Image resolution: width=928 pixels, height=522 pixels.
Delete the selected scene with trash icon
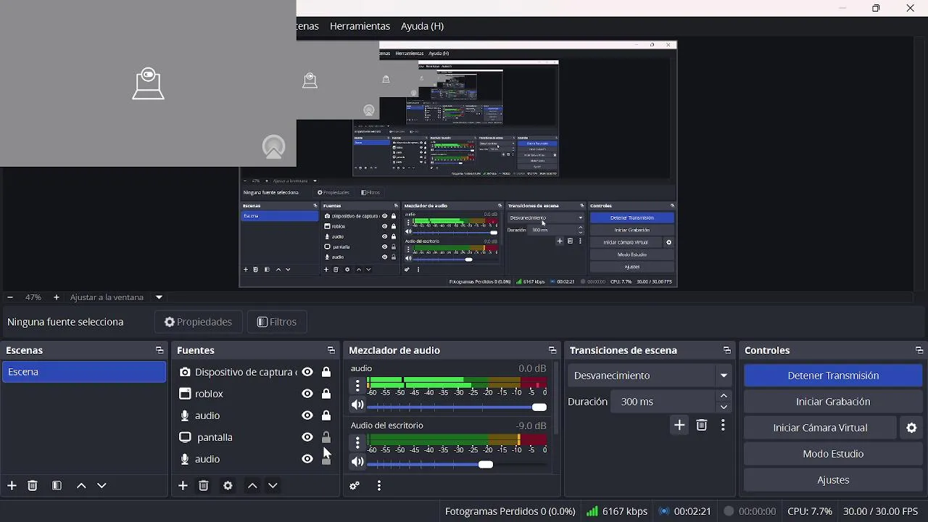tap(33, 486)
